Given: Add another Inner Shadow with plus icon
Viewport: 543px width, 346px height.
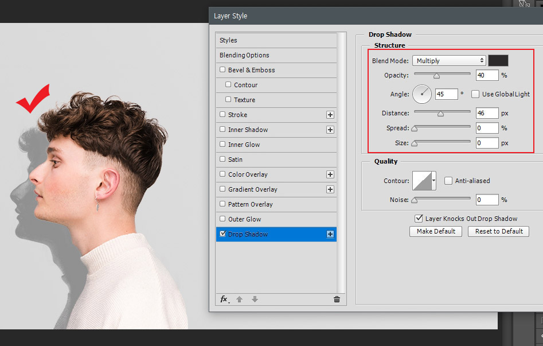Looking at the screenshot, I should pyautogui.click(x=330, y=130).
